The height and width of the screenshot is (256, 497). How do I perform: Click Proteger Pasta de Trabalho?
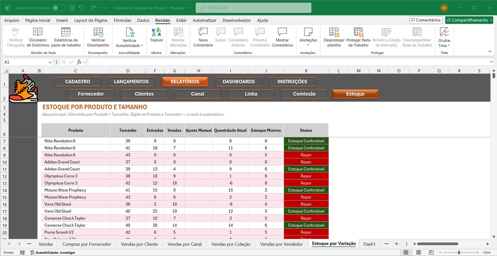click(x=358, y=37)
